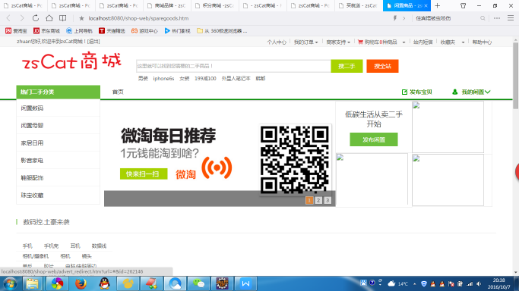Screen dimensions: 519x291
Task: Expand the 我的闲置 menu
Action: pos(471,92)
